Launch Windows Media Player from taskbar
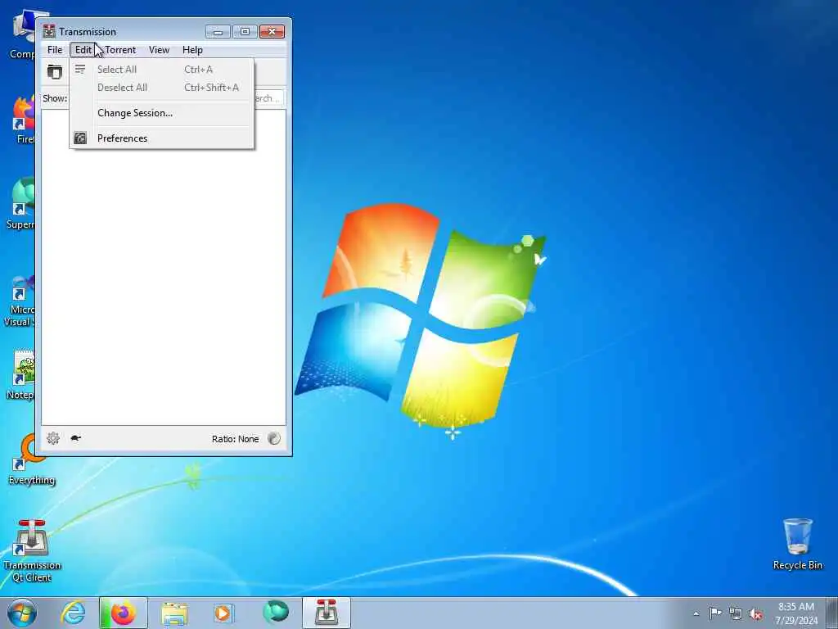 224,613
